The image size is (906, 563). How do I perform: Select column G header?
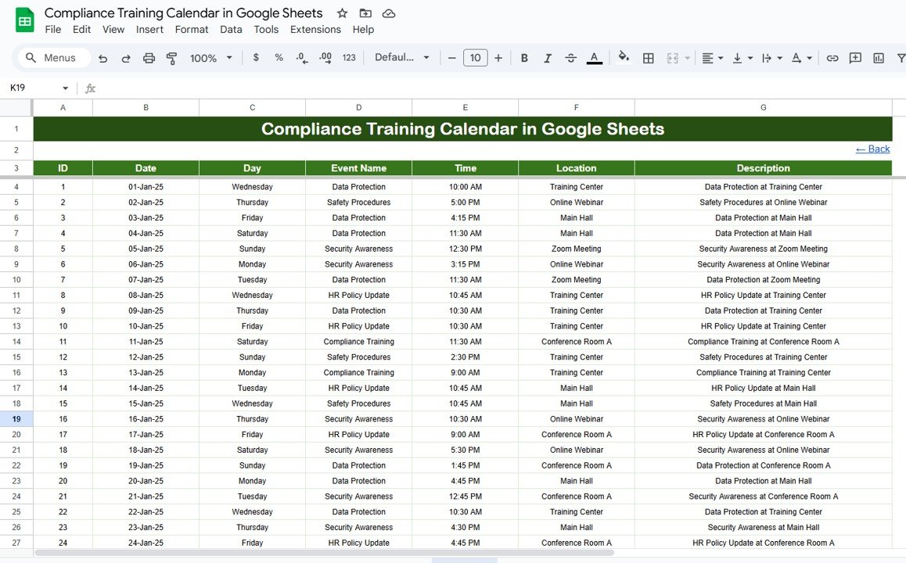click(764, 107)
